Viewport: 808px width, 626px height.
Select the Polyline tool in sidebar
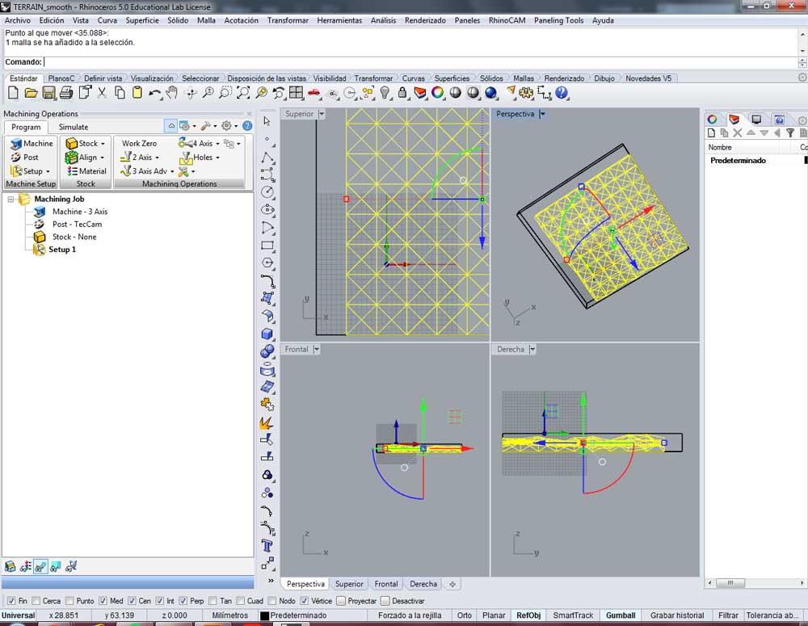click(267, 158)
